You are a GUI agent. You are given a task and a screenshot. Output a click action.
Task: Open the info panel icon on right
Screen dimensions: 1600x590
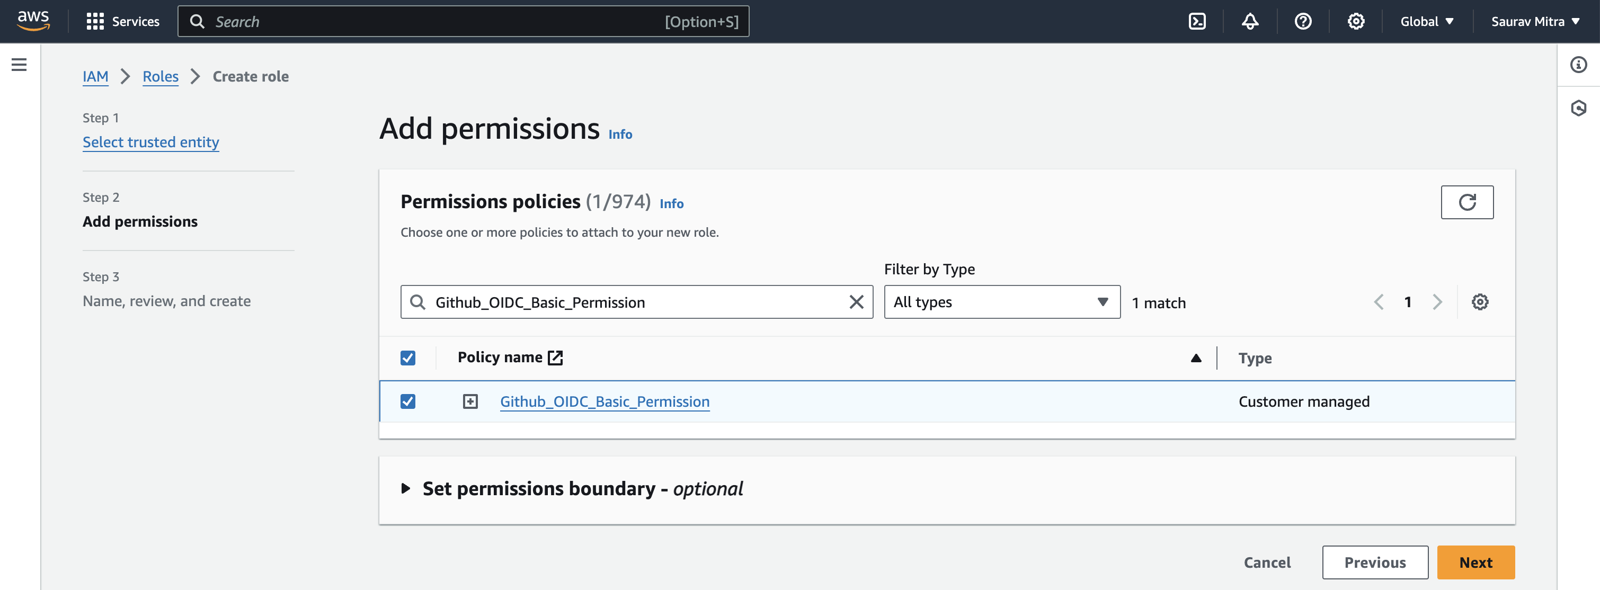tap(1578, 65)
